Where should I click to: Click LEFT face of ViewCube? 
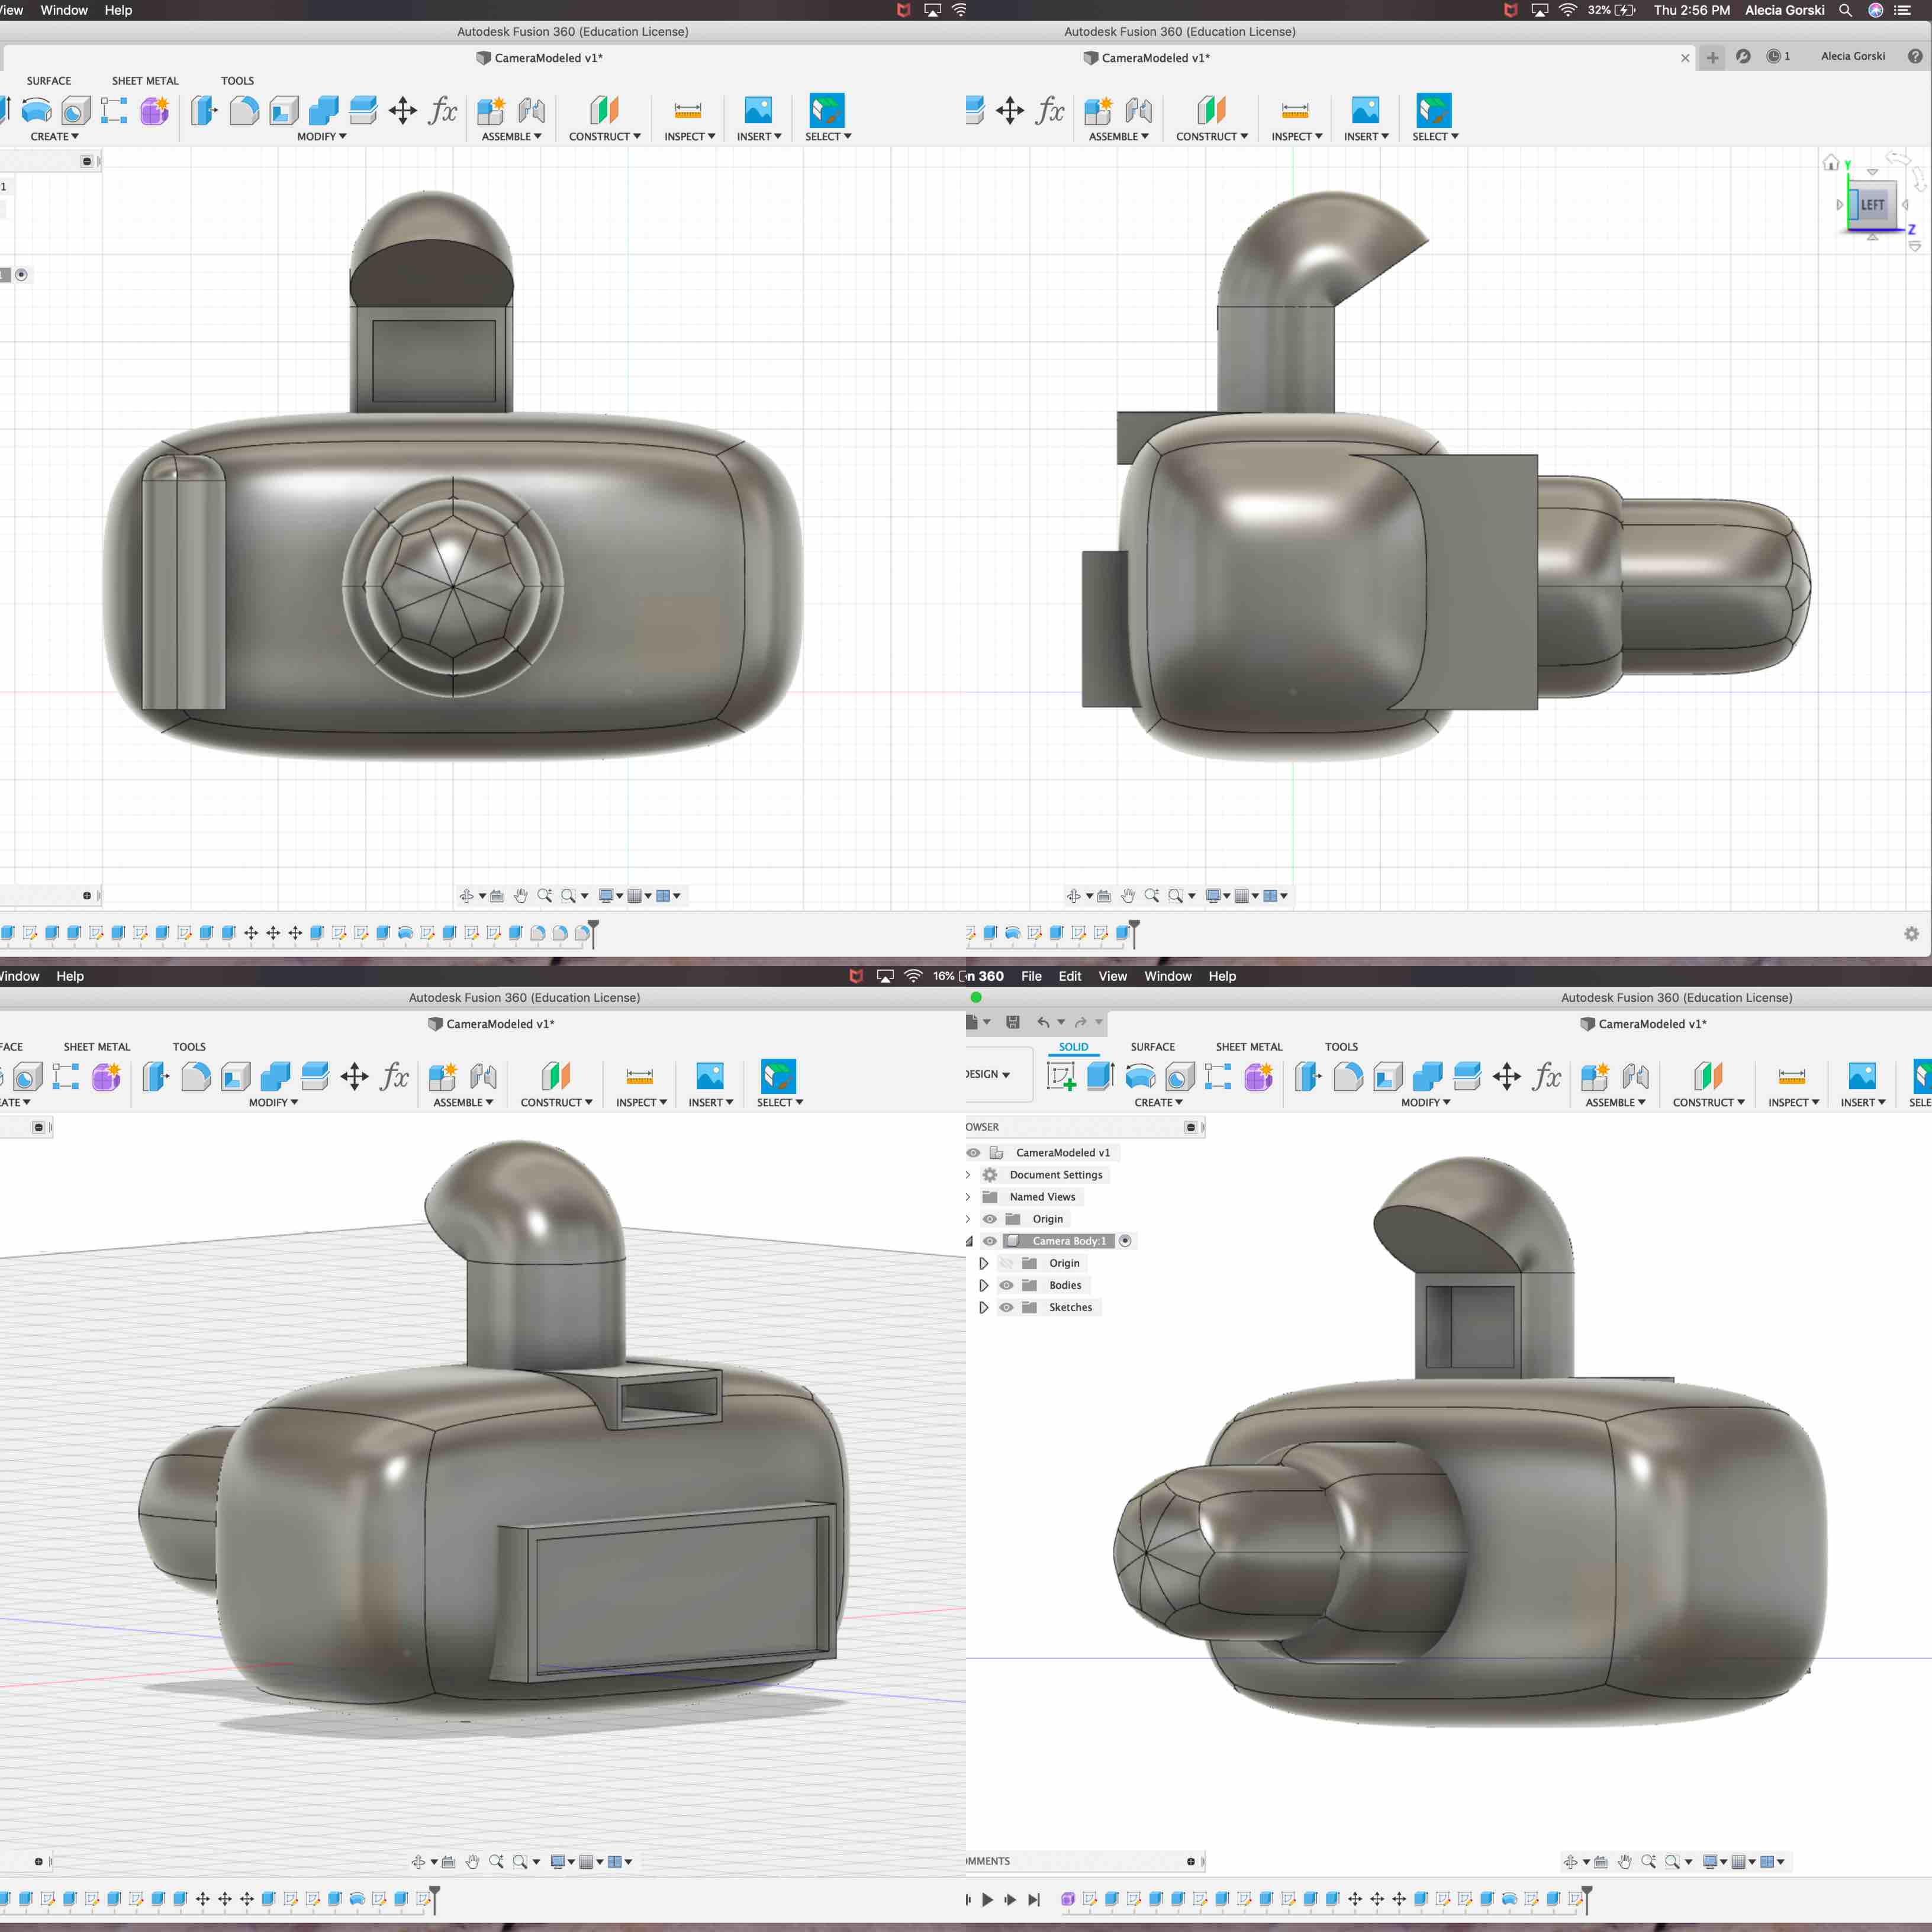coord(1872,205)
